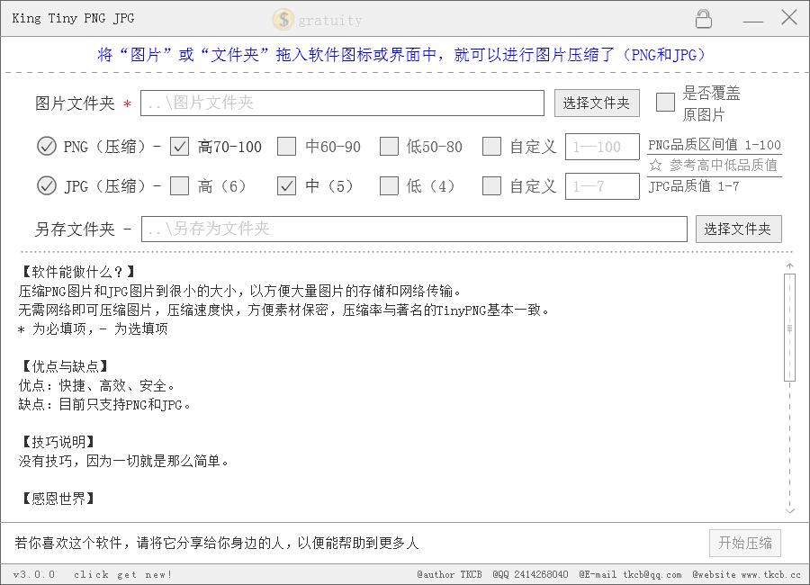Click the 另存文件夹 path input field
810x585 pixels.
point(414,229)
